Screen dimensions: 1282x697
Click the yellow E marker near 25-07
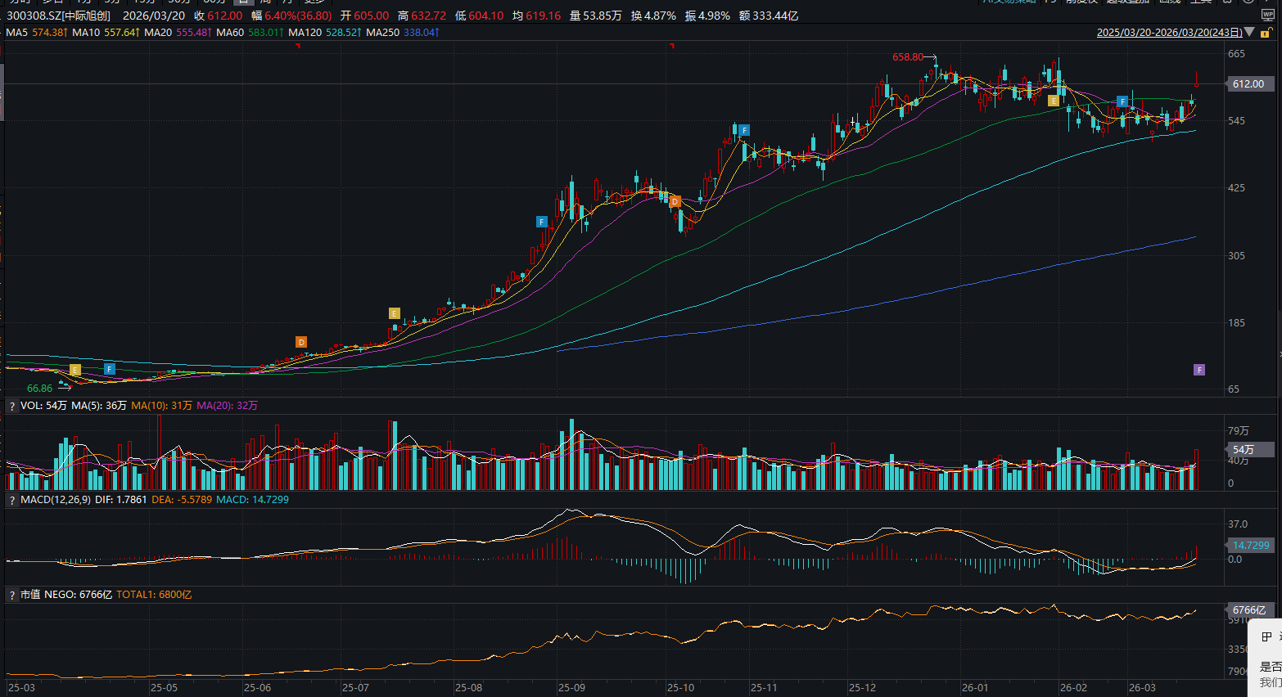pos(394,313)
